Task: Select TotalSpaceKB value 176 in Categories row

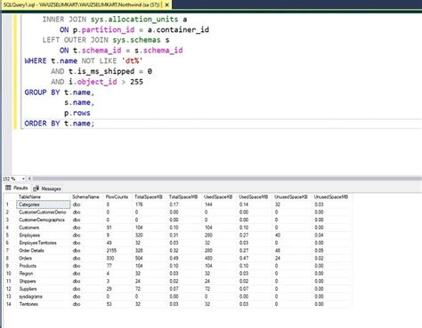Action: tap(150, 204)
